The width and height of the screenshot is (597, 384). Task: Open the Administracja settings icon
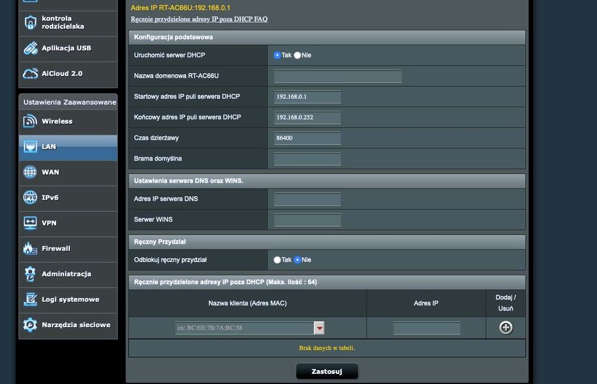tap(31, 274)
